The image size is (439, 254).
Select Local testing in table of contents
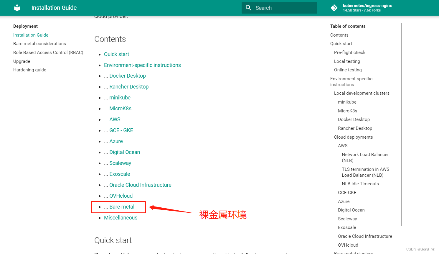[347, 61]
